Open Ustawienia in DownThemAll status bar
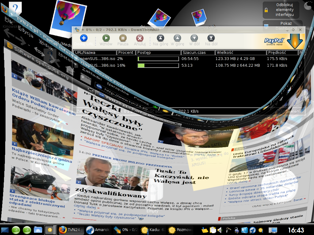The image size is (314, 235). (292, 111)
